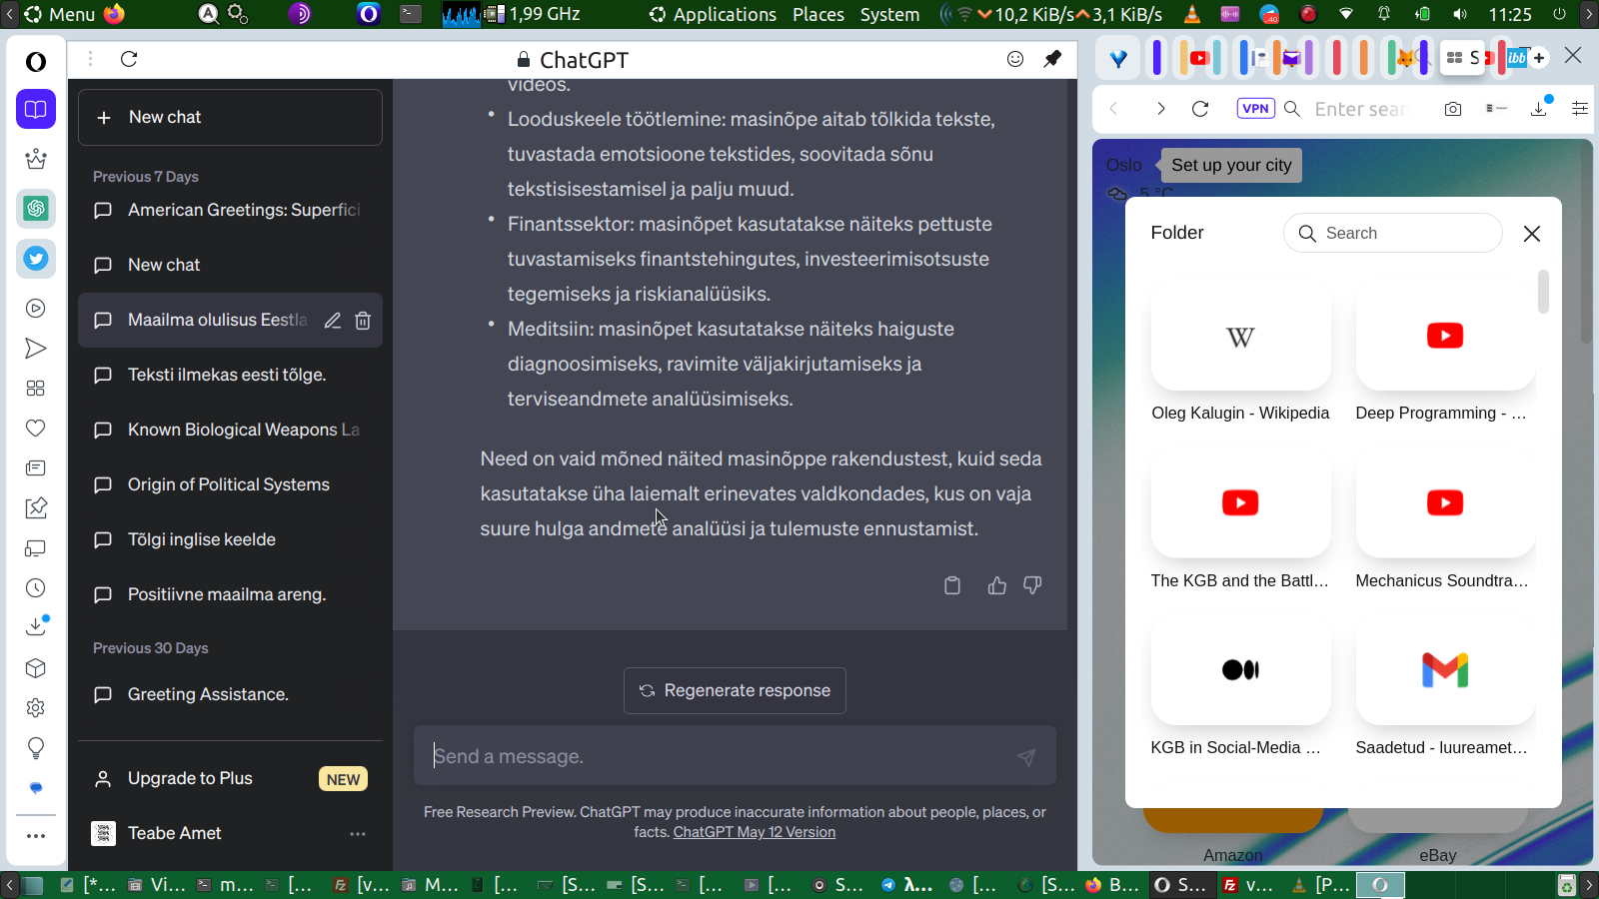This screenshot has width=1599, height=899.
Task: Click the Set up your city button
Action: (1231, 165)
